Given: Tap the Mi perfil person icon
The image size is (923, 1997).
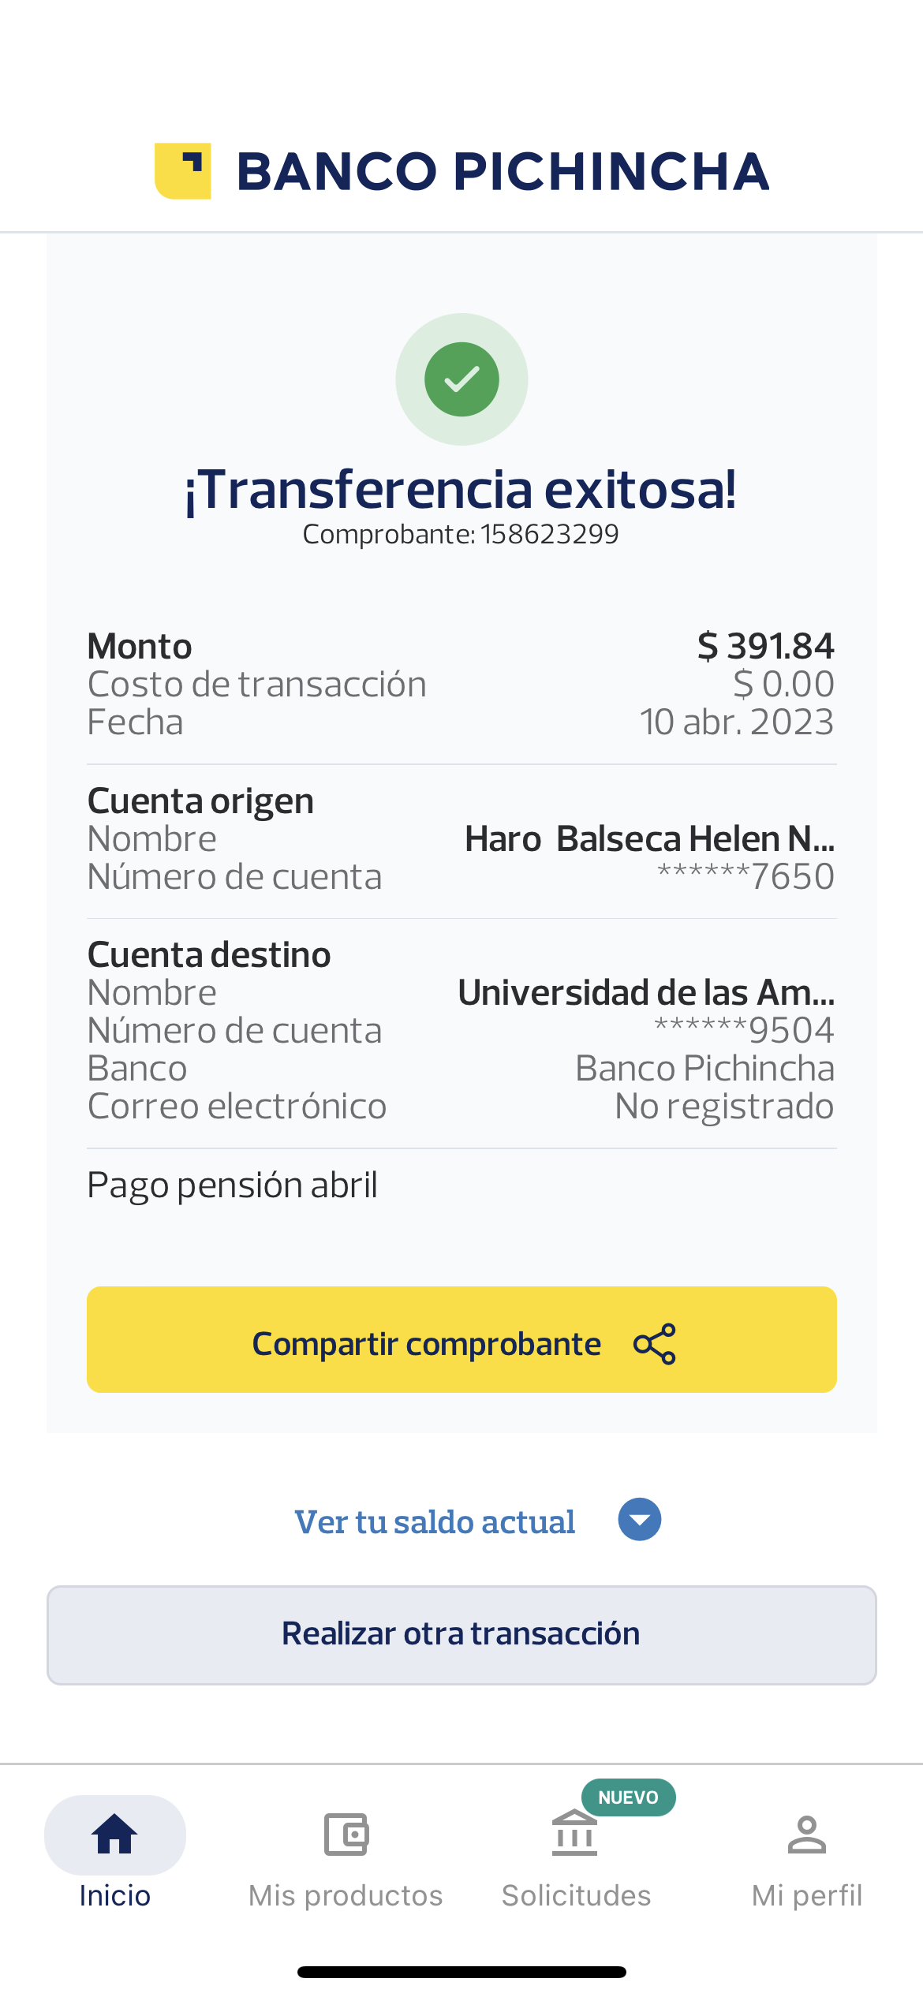Looking at the screenshot, I should (806, 1834).
